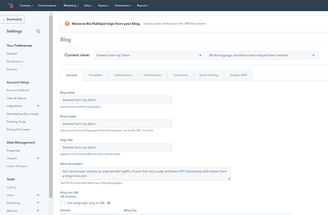Open Import & Export settings
The image size is (328, 215).
point(17,166)
